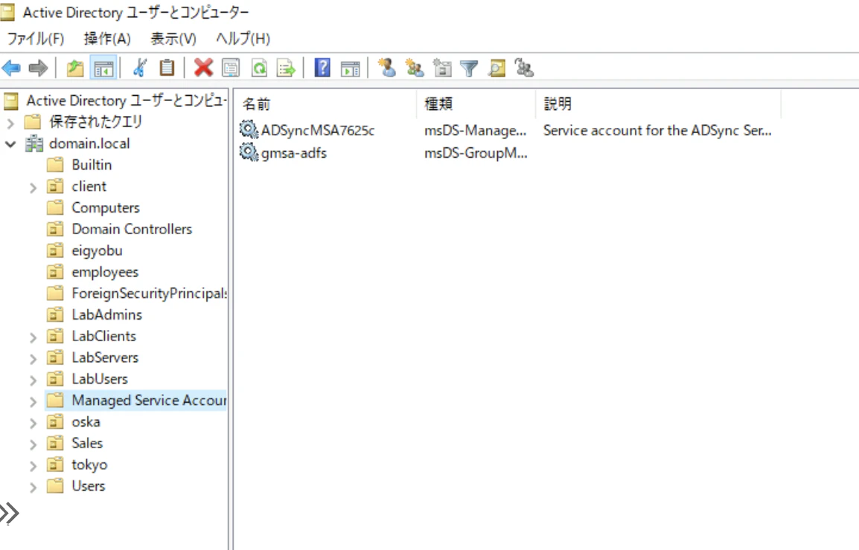This screenshot has height=550, width=859.
Task: Select the gmsa-adfs account
Action: [x=293, y=152]
